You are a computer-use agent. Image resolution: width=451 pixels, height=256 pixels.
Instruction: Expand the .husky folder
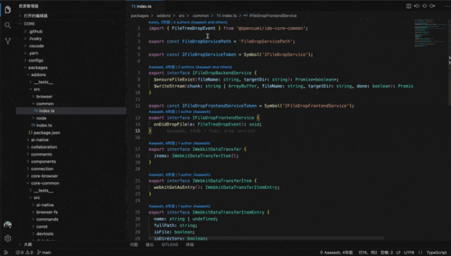click(35, 39)
